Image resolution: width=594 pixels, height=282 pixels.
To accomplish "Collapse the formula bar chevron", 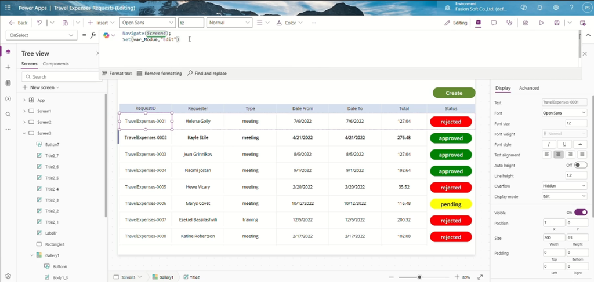I will (x=588, y=35).
